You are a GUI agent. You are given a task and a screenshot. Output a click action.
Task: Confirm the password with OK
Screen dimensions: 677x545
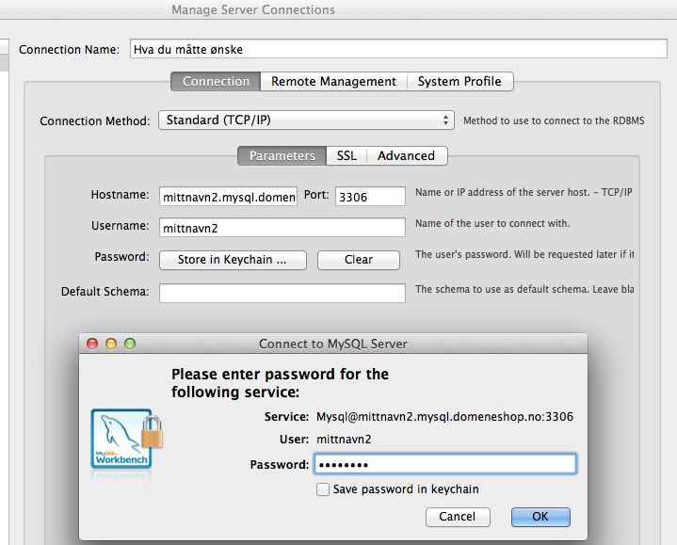[540, 517]
